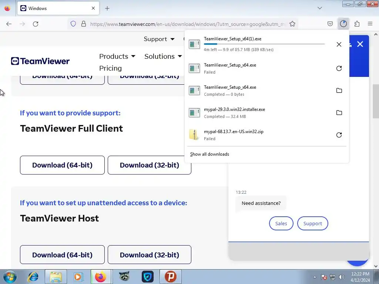This screenshot has height=284, width=379.
Task: Click Sales in the chat widget
Action: tap(281, 223)
